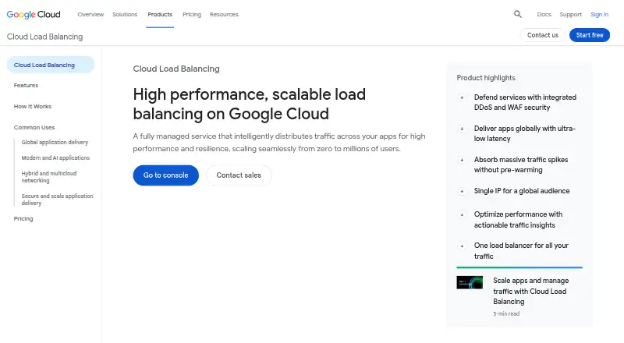Screen dimensions: 624x343
Task: Expand 'One load balancer' arrow icon
Action: (462, 246)
